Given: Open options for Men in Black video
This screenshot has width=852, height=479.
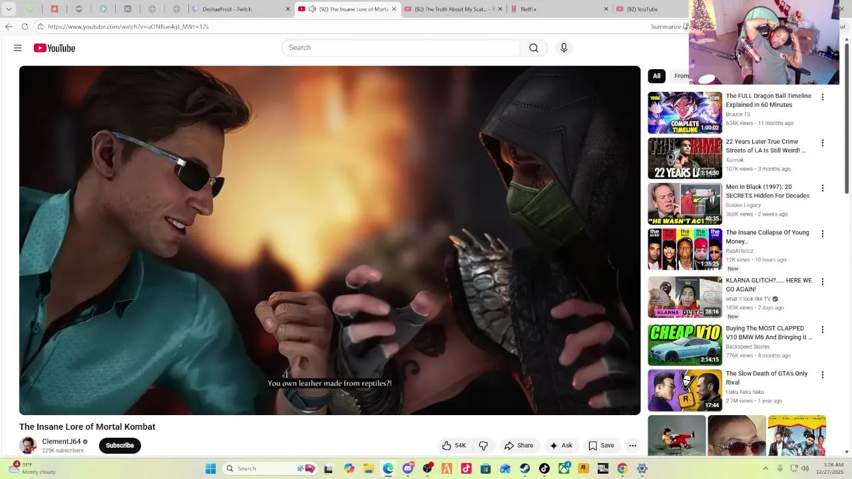Looking at the screenshot, I should click(823, 188).
